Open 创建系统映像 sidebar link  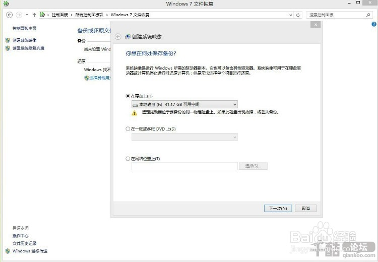point(24,40)
